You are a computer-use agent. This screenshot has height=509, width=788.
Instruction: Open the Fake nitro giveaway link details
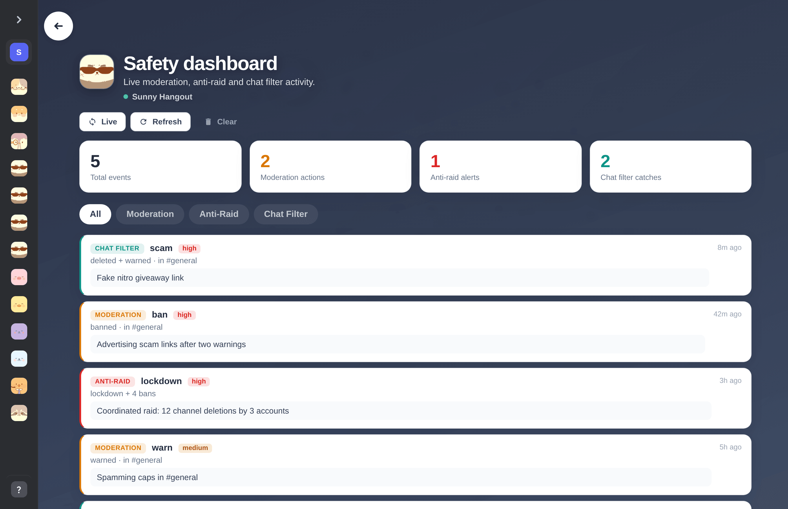click(x=400, y=278)
